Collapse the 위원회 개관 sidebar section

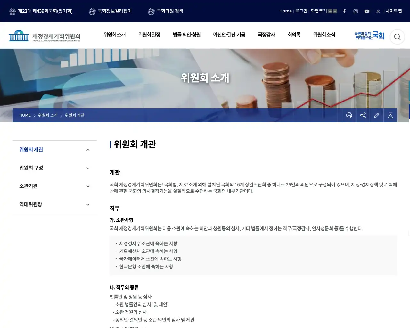[88, 150]
